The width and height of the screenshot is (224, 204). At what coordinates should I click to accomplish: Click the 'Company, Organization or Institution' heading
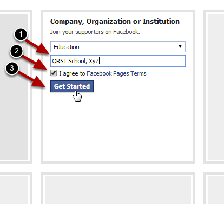point(115,22)
